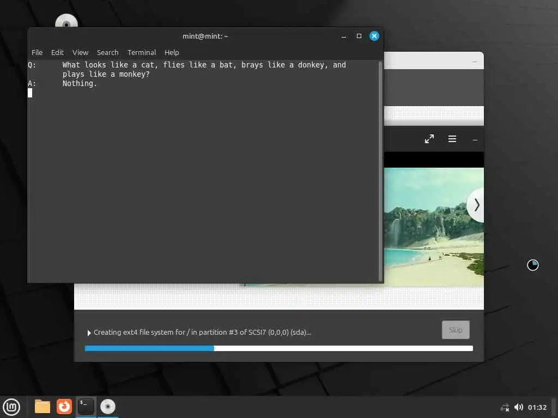Open the hamburger menu in the background window
The image size is (558, 418).
coord(452,139)
